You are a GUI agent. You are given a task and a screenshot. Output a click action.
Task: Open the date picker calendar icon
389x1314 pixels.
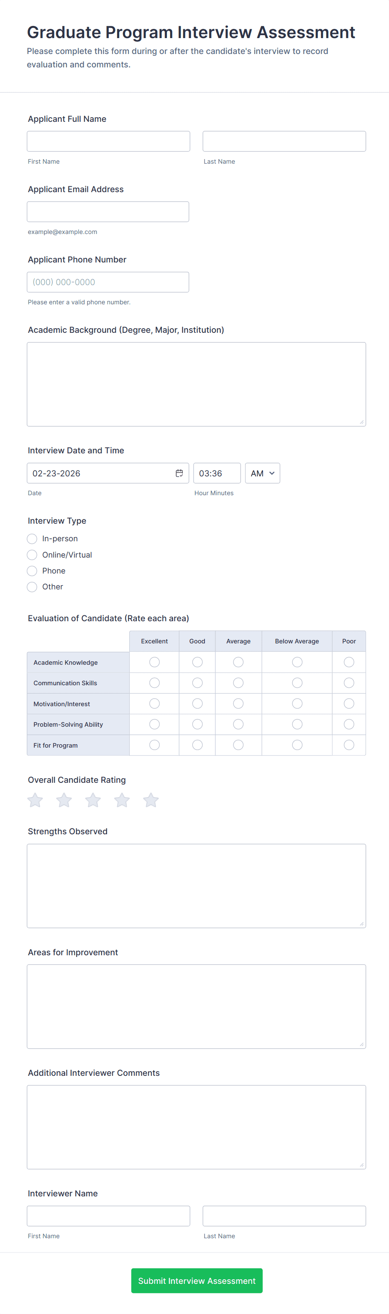click(x=179, y=473)
